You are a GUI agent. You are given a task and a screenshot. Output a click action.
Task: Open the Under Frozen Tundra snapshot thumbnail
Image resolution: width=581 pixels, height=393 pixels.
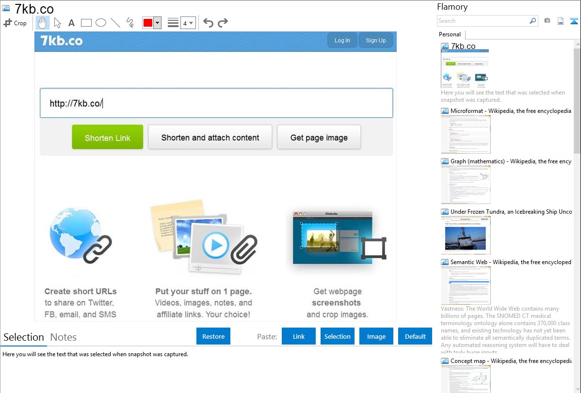(x=466, y=235)
